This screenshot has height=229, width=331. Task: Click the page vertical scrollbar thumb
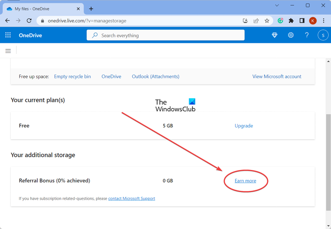[x=328, y=162]
